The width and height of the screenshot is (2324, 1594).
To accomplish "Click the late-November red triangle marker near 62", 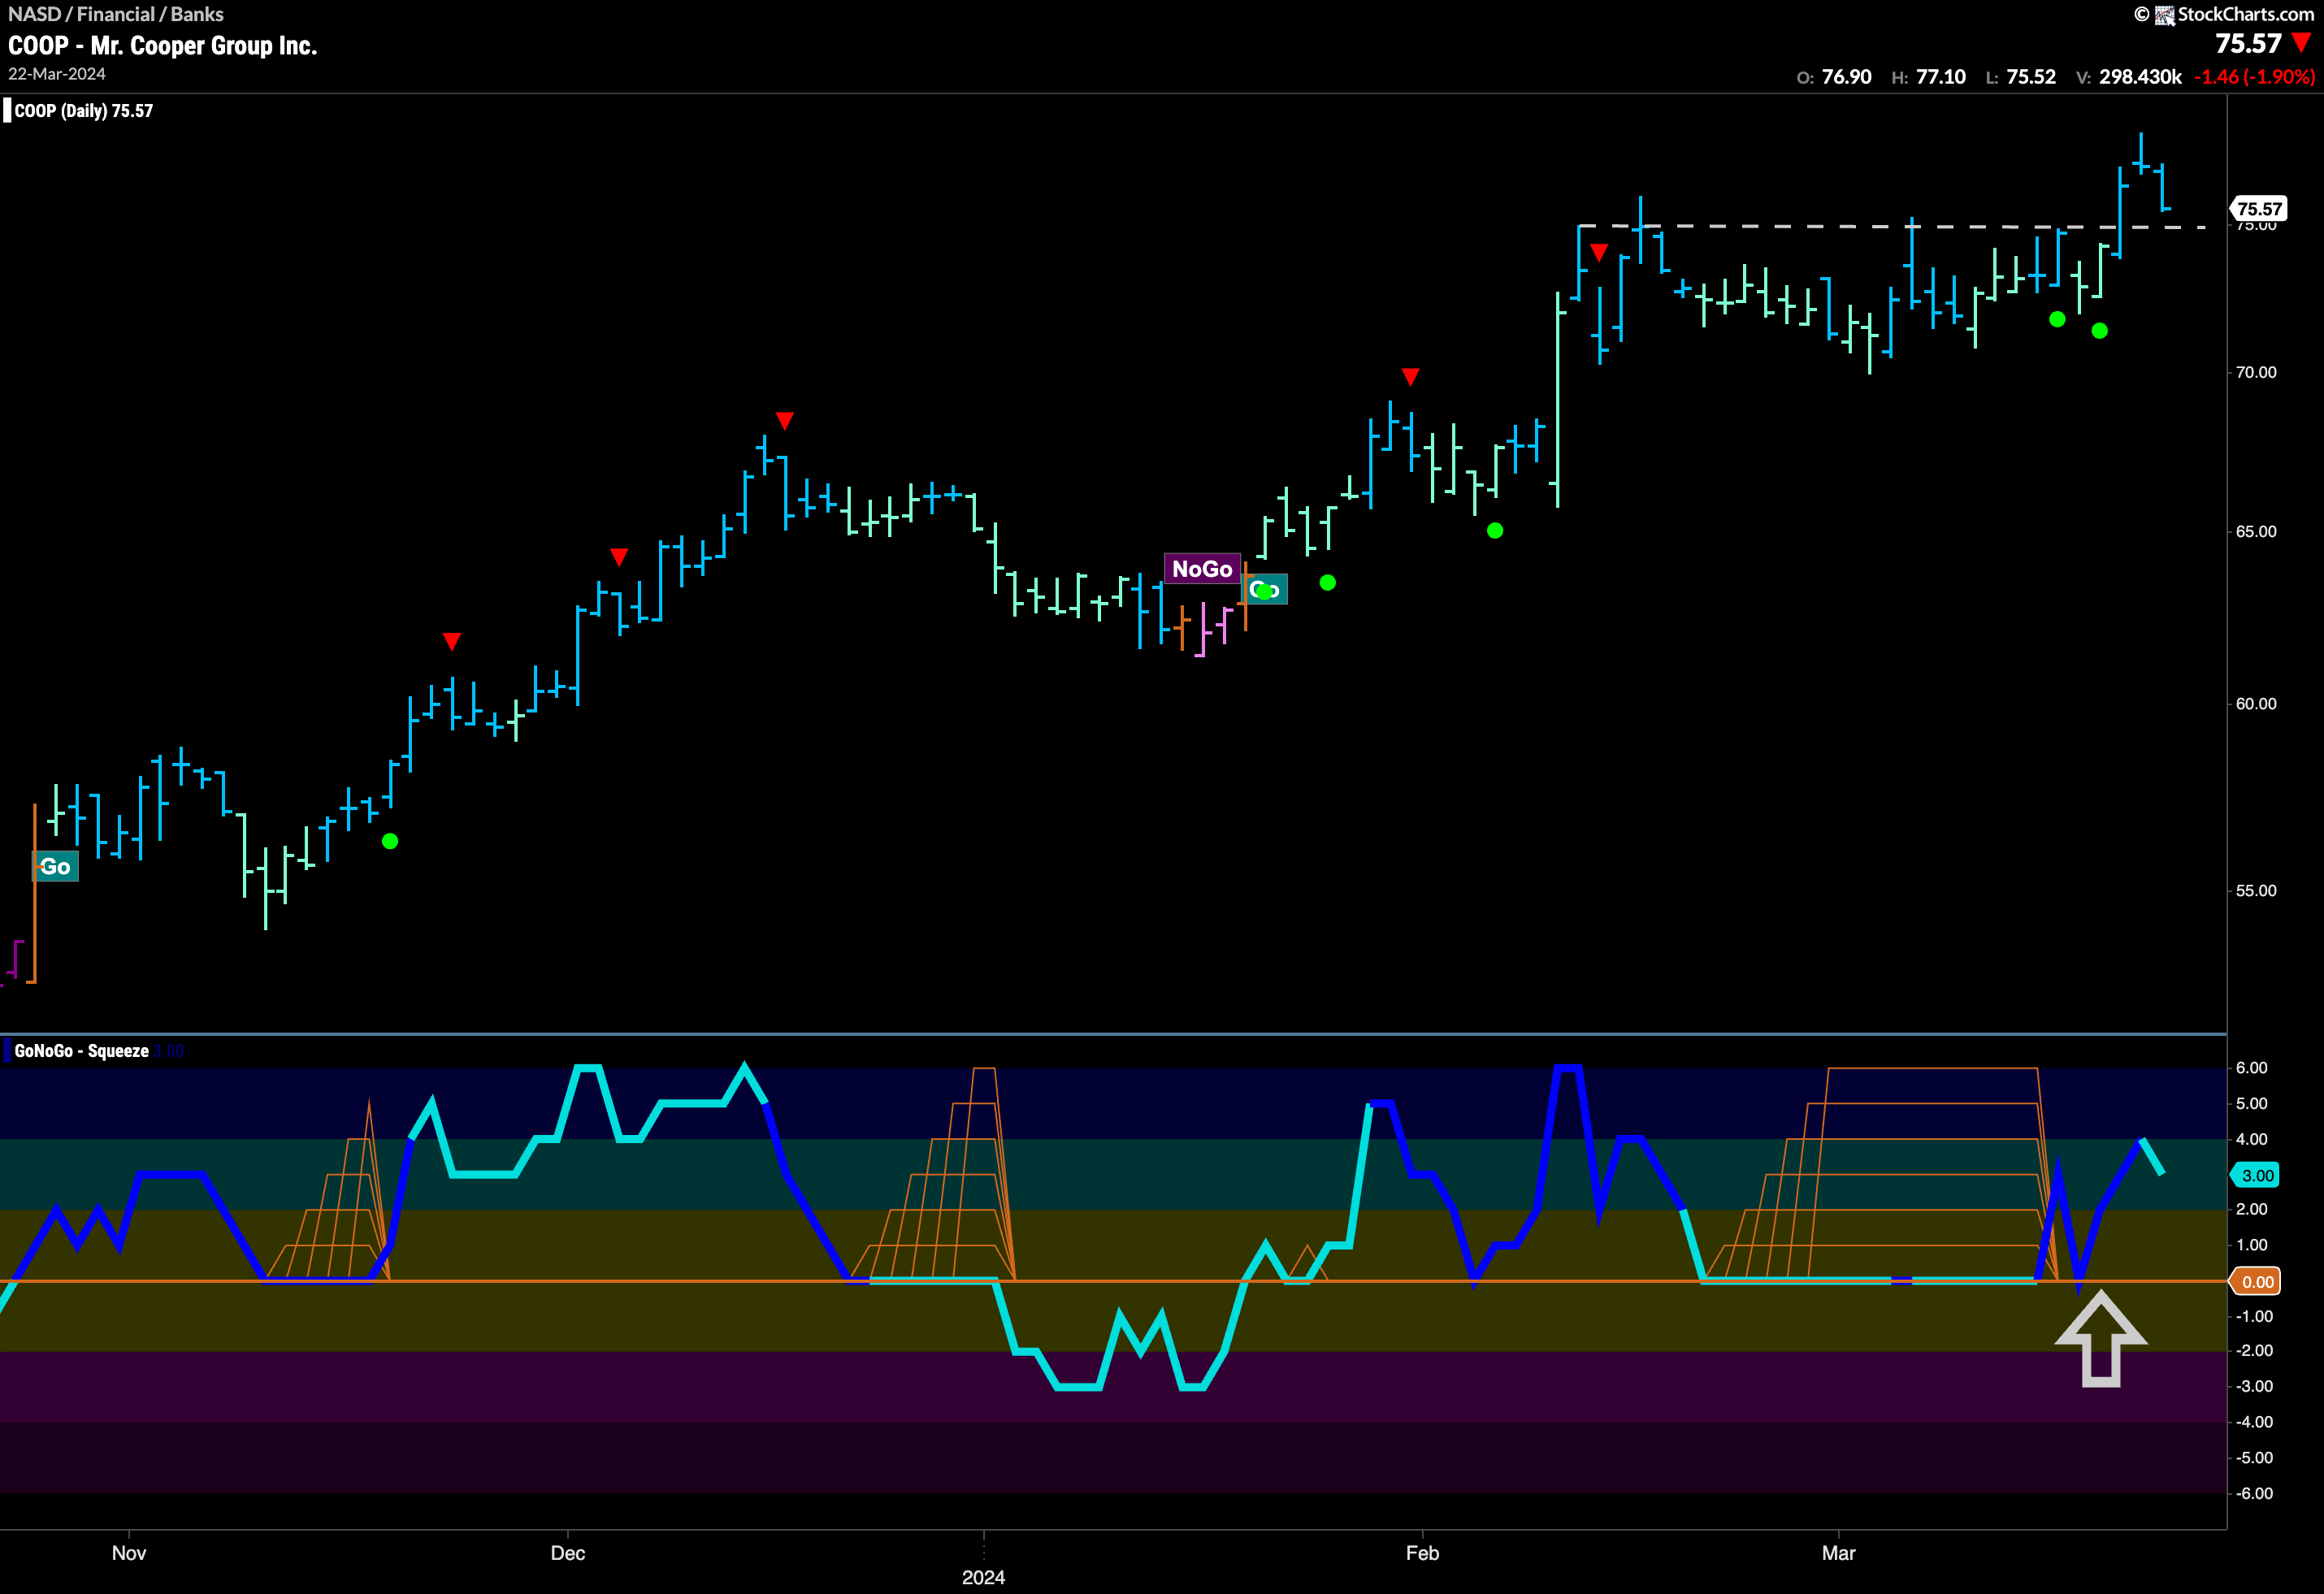I will click(452, 640).
